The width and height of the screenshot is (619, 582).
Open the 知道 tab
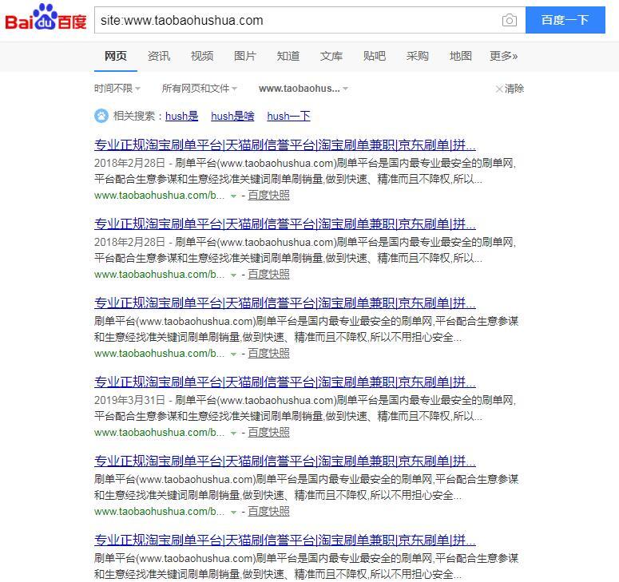point(288,56)
